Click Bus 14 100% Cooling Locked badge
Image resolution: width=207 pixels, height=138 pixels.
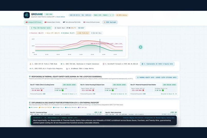point(119,85)
